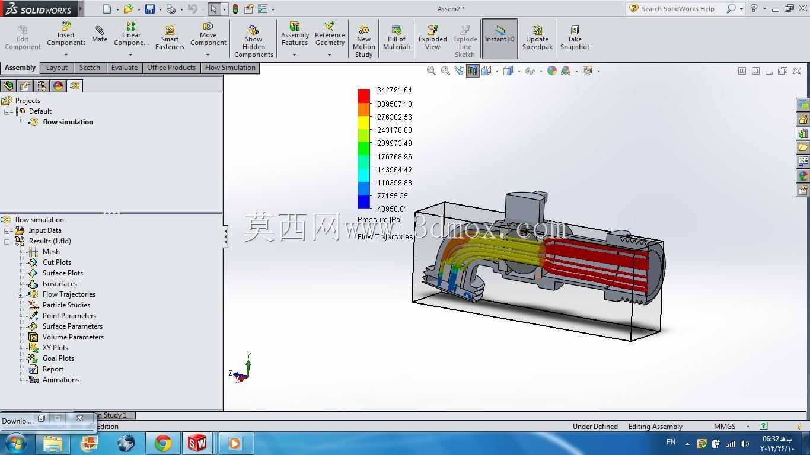Select Cut Plots in results tree
810x455 pixels.
pyautogui.click(x=57, y=262)
